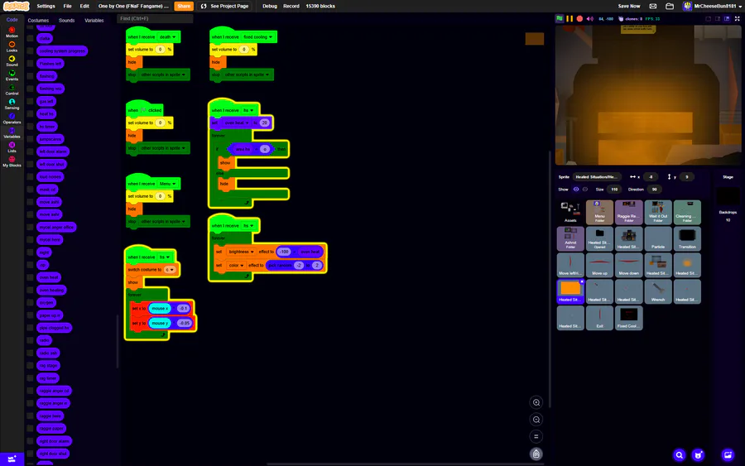Open the backpack lock icon in workspace
745x466 pixels.
point(536,454)
